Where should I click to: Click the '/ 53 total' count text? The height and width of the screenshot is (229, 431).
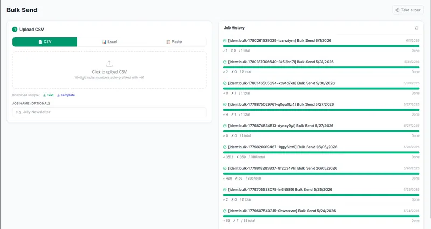click(248, 221)
